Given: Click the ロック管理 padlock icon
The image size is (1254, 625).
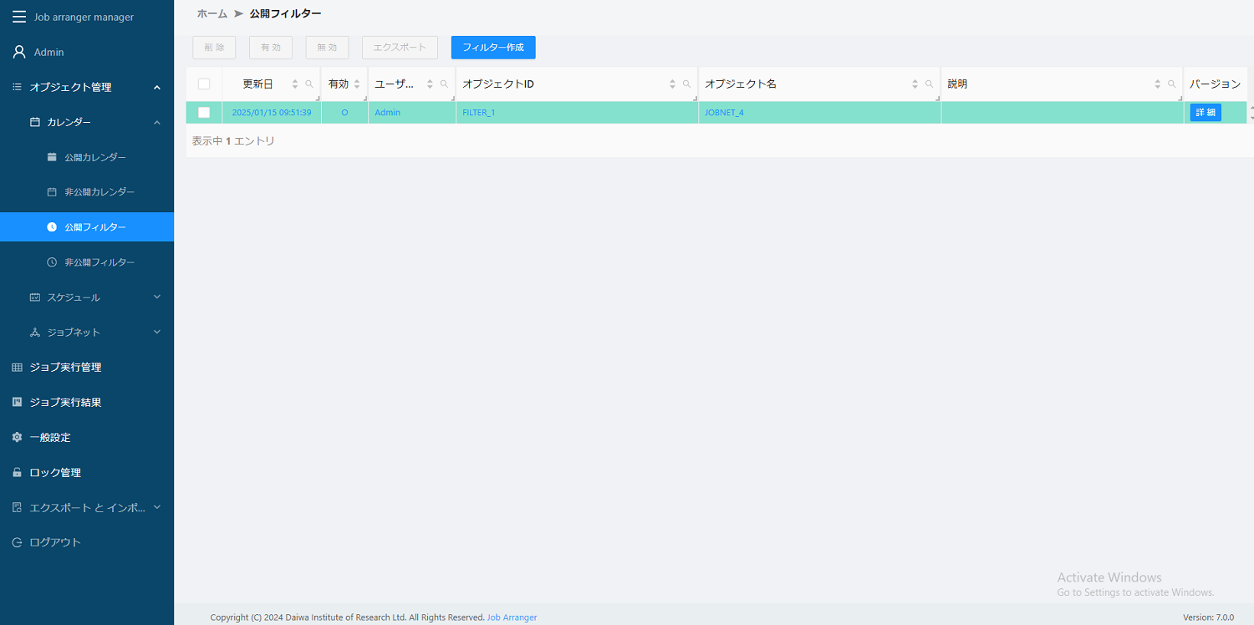Looking at the screenshot, I should 16,472.
